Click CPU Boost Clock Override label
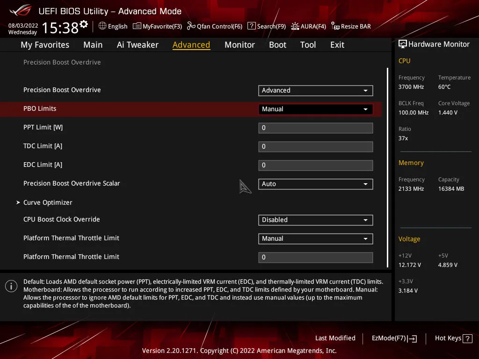This screenshot has width=479, height=359. point(62,220)
